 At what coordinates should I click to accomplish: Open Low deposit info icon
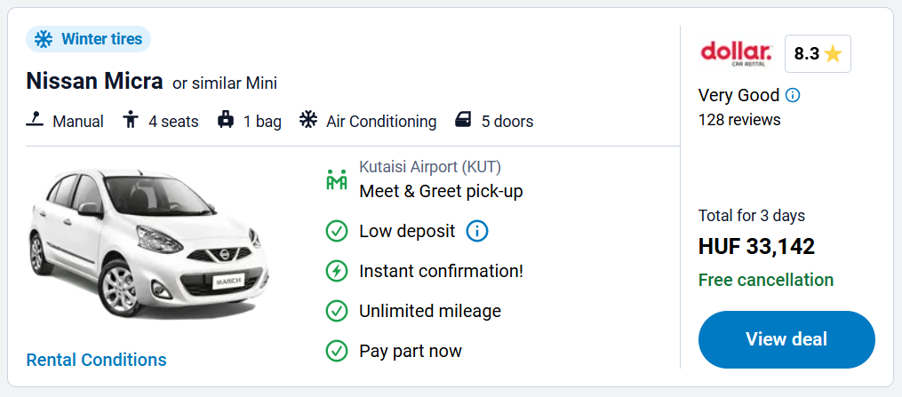[x=477, y=231]
